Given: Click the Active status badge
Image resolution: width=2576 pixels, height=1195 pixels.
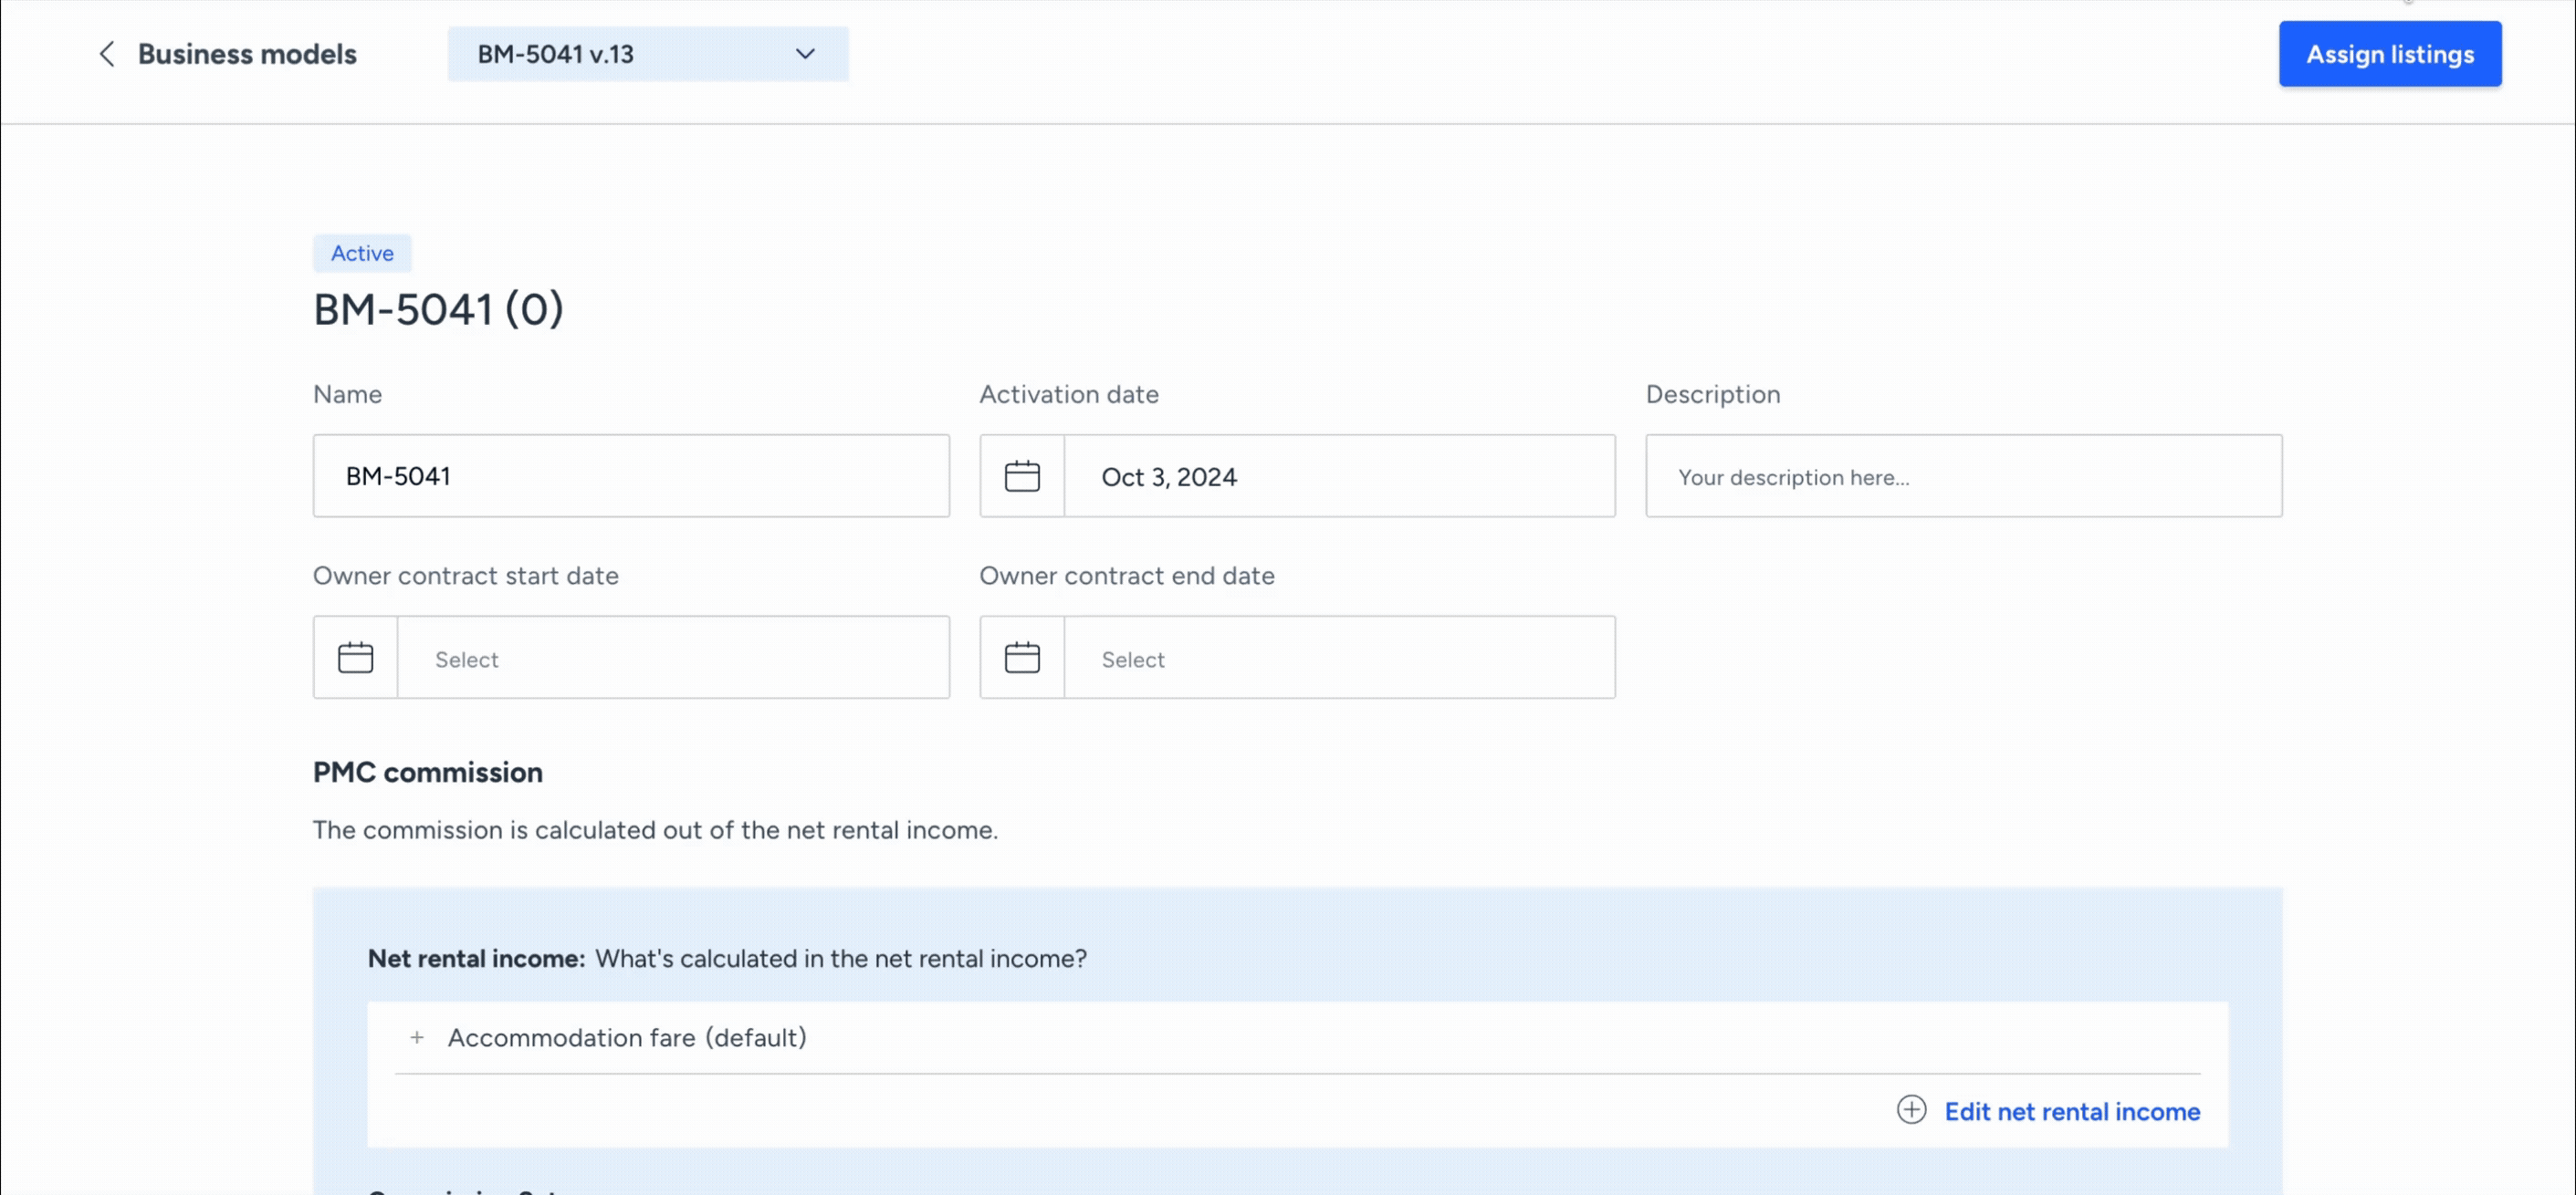Looking at the screenshot, I should pos(362,254).
